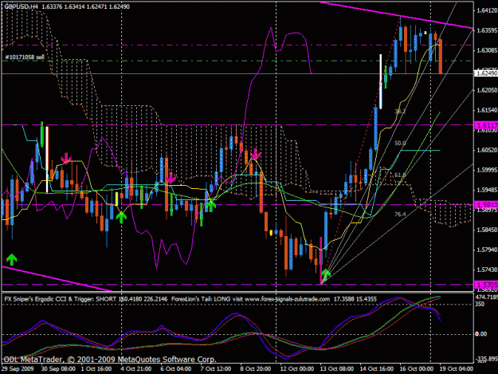Click the 1.62050 price scale value
Screen dimensions: 498x374
pos(487,90)
